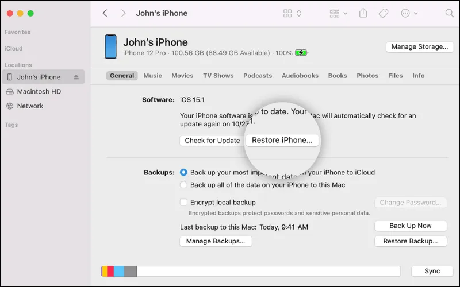Viewport: 460px width, 287px height.
Task: Select John's iPhone in Locations
Action: 43,77
